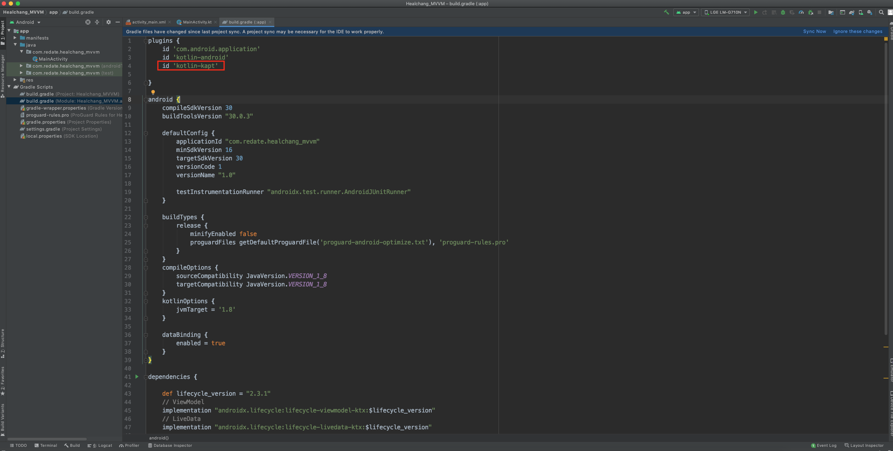The width and height of the screenshot is (893, 451).
Task: Click the Sync Now link
Action: click(815, 32)
